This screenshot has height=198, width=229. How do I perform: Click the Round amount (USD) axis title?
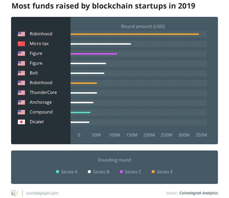pos(143,26)
